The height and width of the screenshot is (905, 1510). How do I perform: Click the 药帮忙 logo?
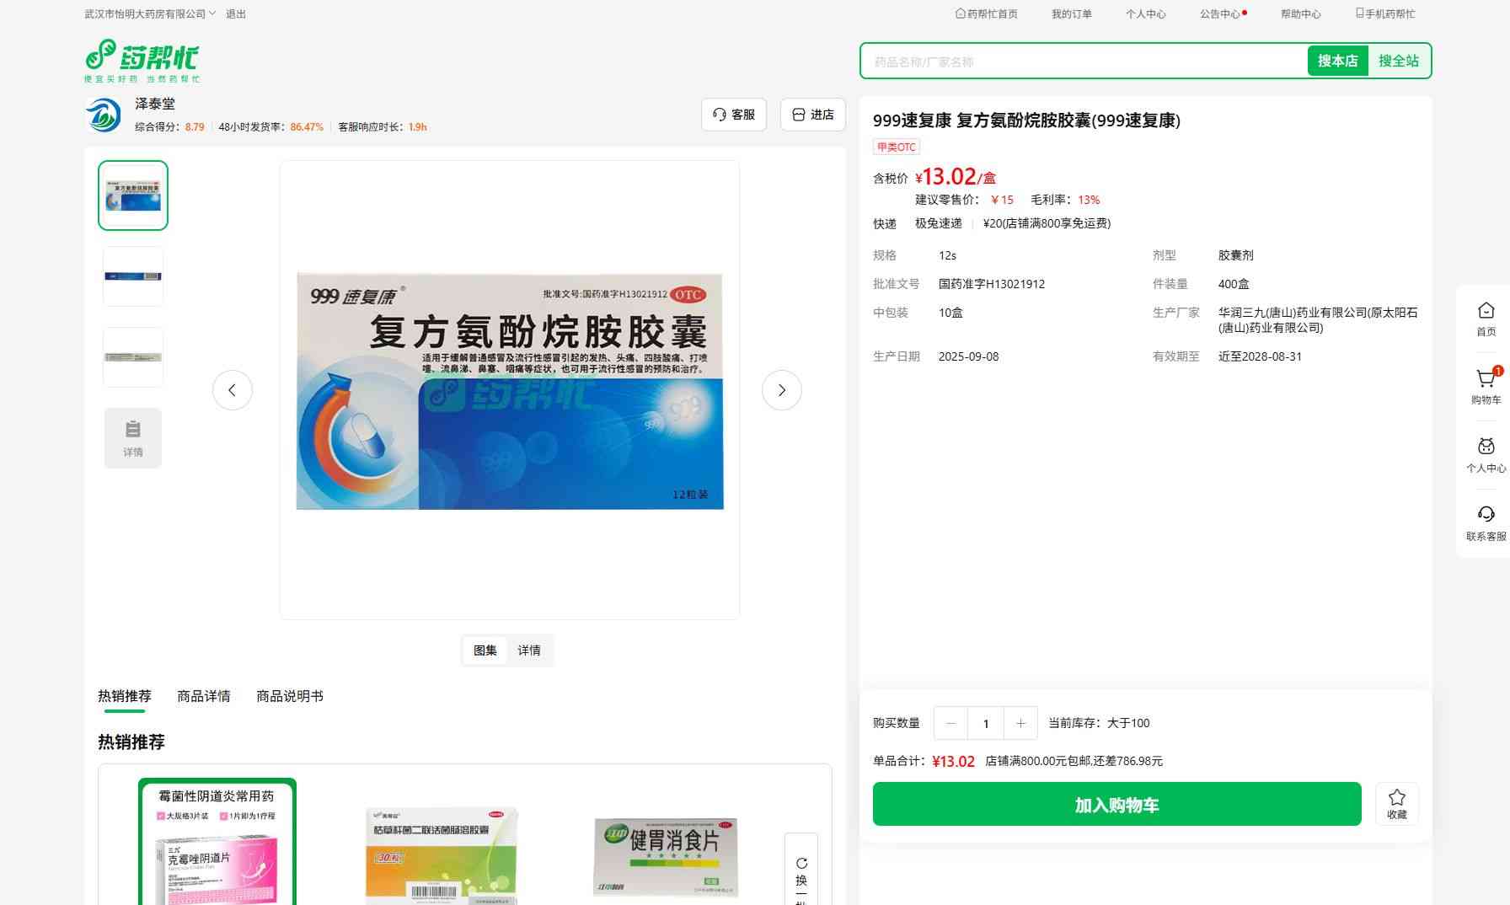142,61
